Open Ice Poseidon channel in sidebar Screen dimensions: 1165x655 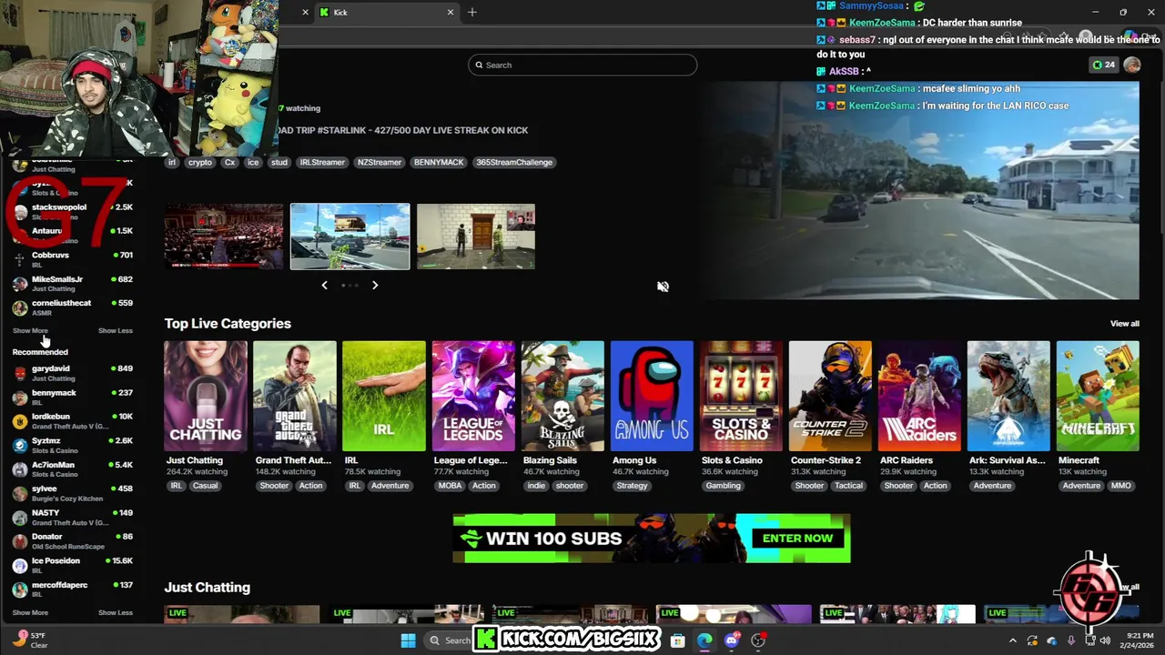pyautogui.click(x=73, y=565)
